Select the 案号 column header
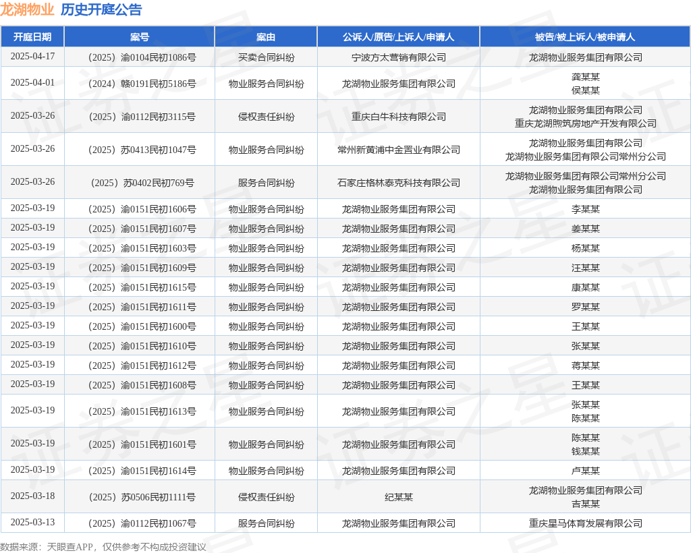This screenshot has width=691, height=553. point(139,37)
